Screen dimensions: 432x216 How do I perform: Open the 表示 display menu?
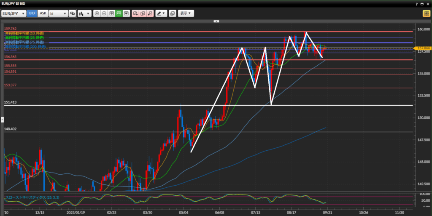coord(186,13)
